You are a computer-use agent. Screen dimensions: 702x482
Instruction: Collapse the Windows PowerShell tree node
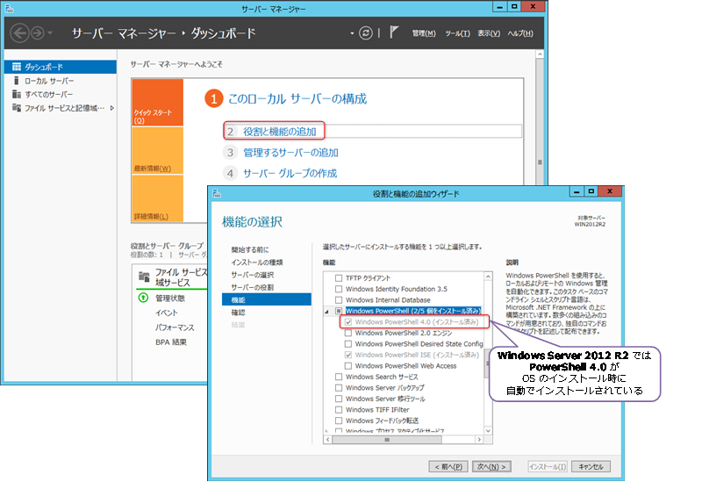[326, 312]
